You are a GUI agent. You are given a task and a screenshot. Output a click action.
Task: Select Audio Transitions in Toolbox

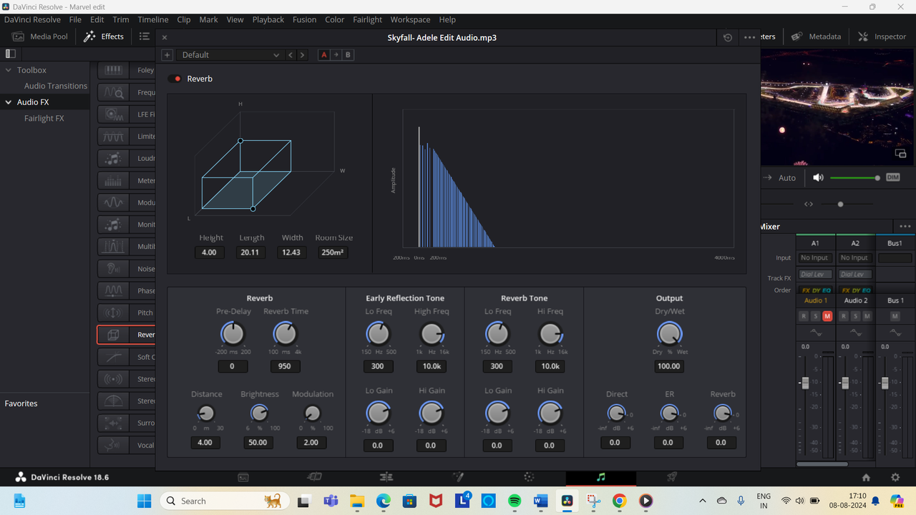pyautogui.click(x=56, y=86)
